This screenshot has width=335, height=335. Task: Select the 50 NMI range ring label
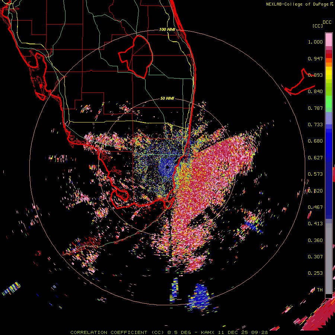tap(167, 99)
